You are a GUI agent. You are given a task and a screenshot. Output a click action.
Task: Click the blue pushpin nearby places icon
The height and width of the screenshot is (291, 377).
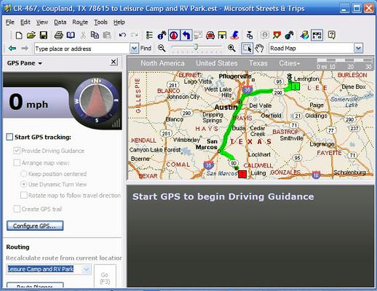(162, 35)
